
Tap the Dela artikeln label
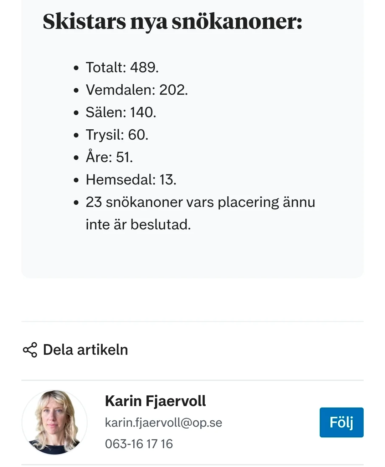click(x=85, y=350)
